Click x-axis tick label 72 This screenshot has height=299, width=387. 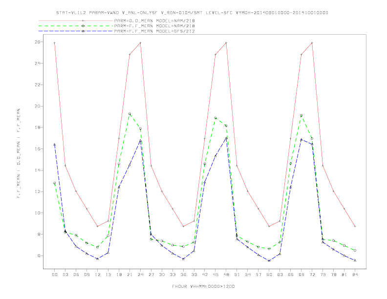(x=312, y=275)
